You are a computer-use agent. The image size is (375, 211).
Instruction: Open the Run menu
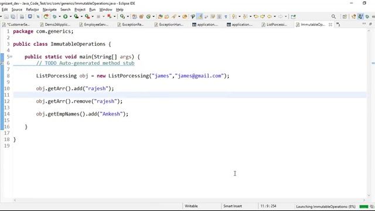click(93, 9)
